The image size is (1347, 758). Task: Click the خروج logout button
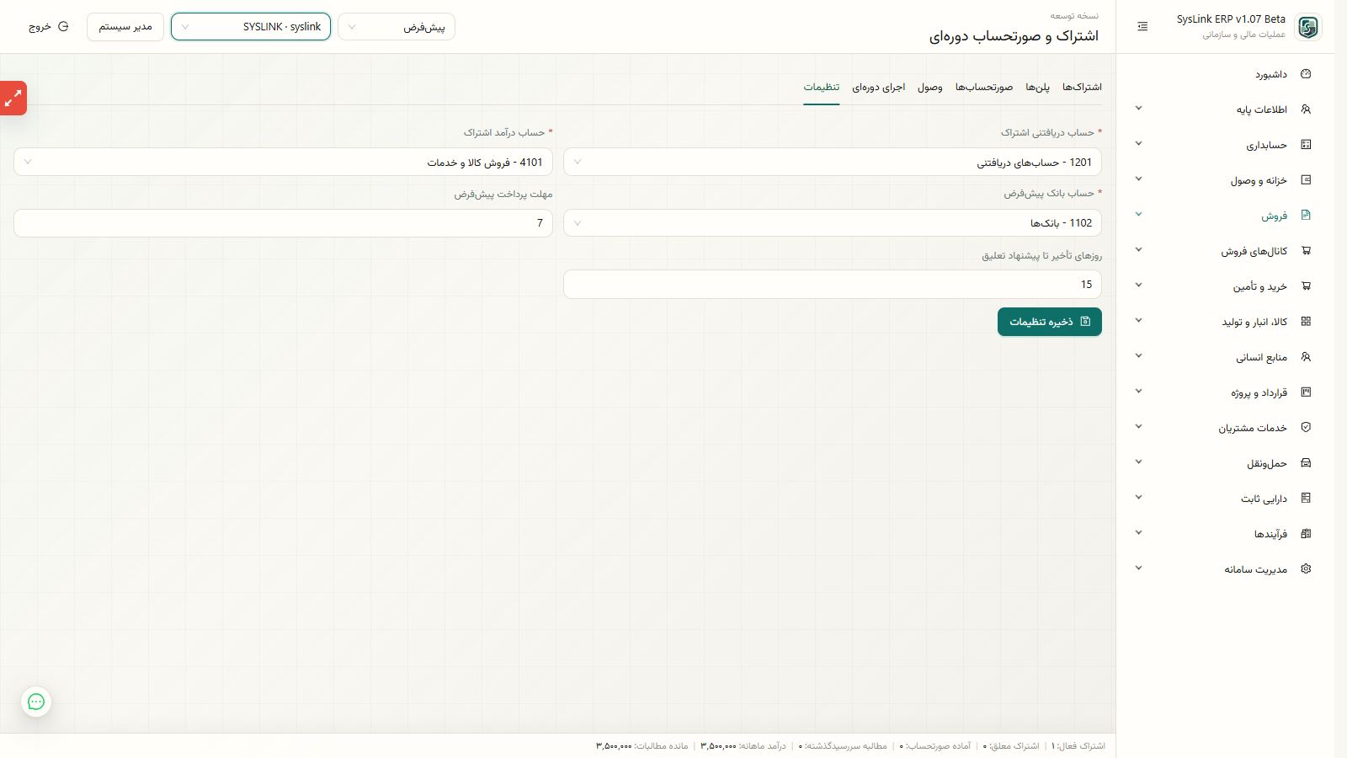click(x=49, y=27)
